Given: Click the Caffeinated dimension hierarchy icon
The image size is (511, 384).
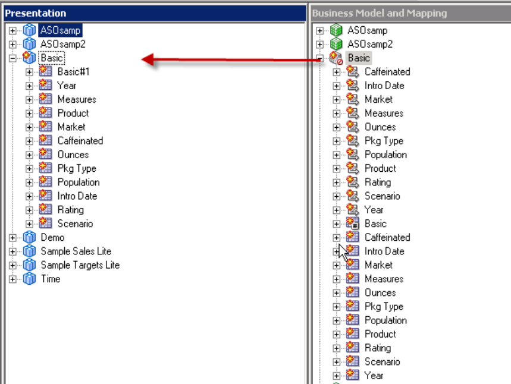Looking at the screenshot, I should (353, 72).
